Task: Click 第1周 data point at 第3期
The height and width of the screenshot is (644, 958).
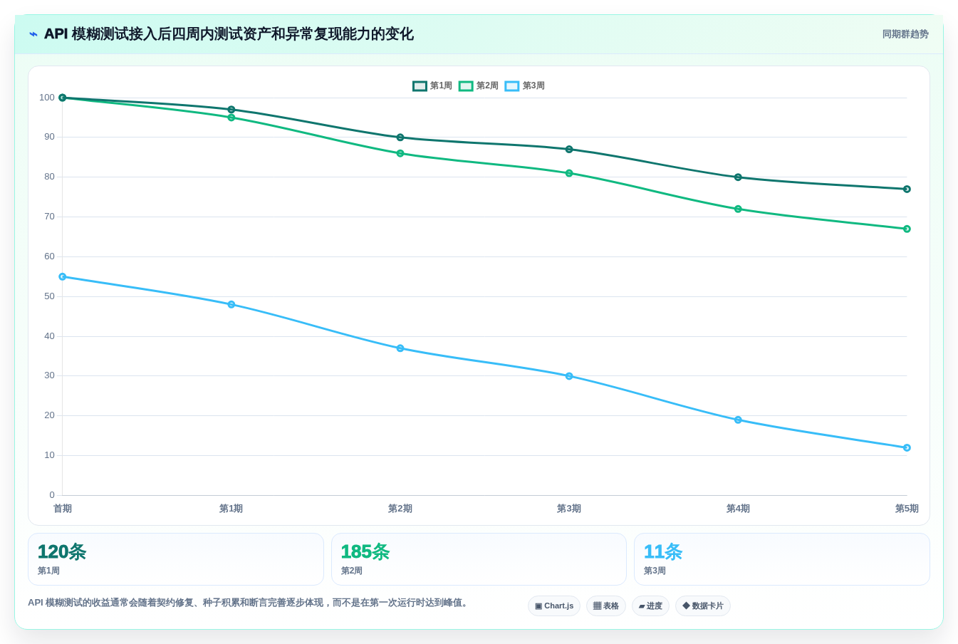Action: (x=569, y=150)
